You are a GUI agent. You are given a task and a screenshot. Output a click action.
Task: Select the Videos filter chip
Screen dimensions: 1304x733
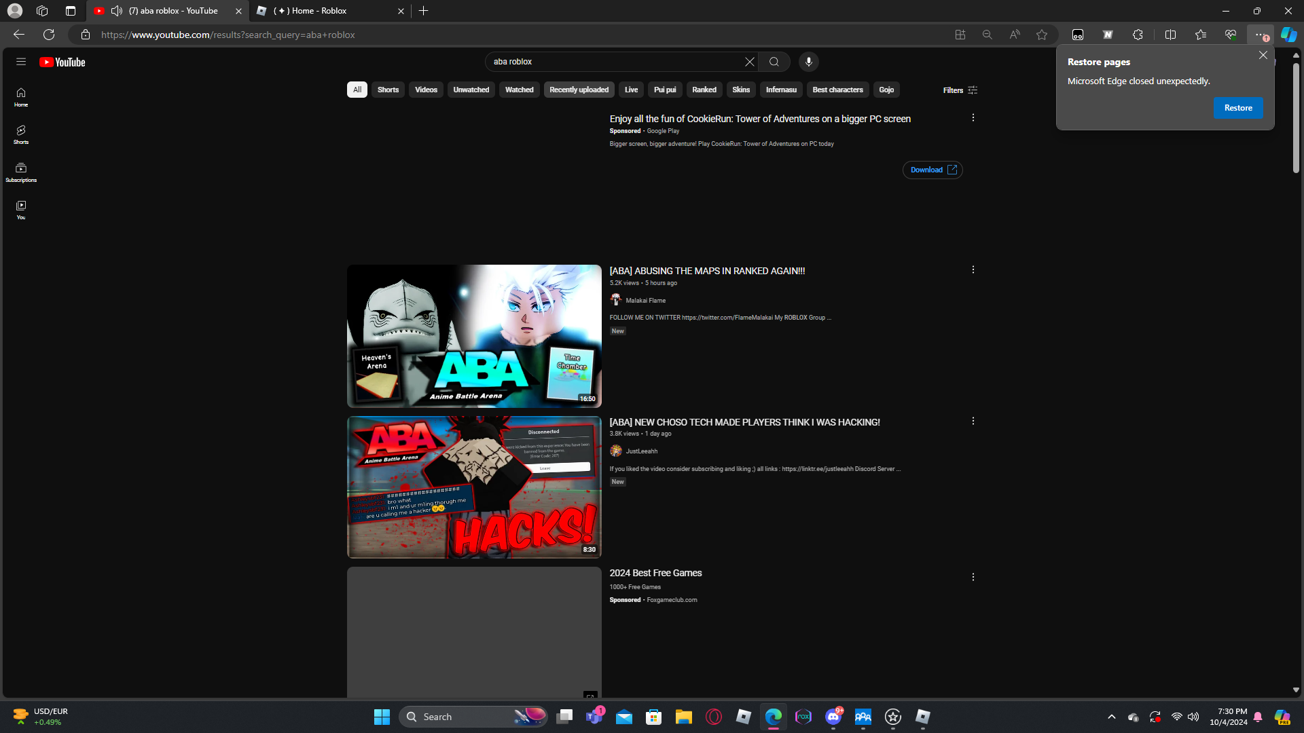point(427,90)
